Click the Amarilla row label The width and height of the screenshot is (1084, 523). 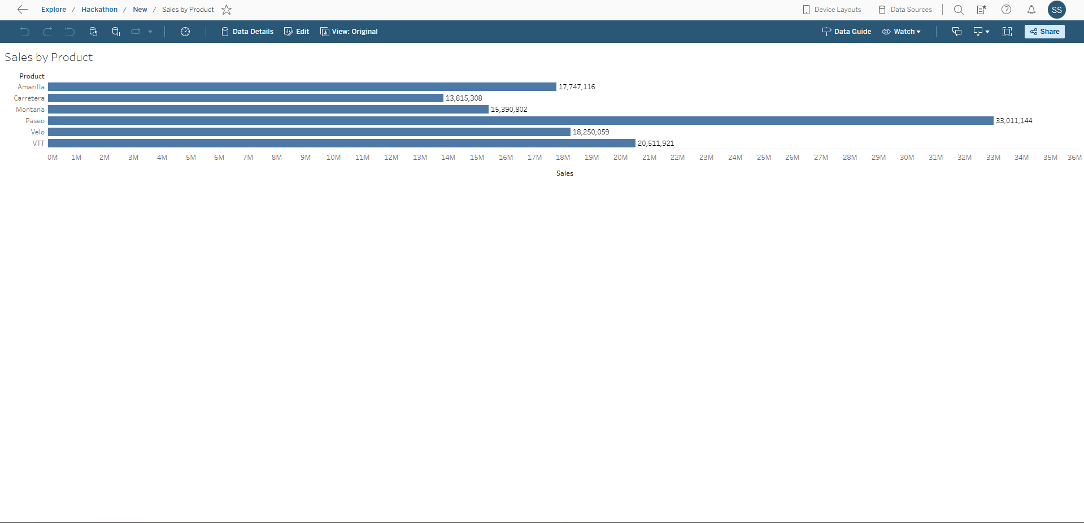pos(31,87)
